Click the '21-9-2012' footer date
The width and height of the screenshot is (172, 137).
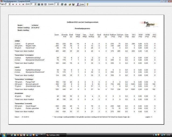tap(25, 117)
